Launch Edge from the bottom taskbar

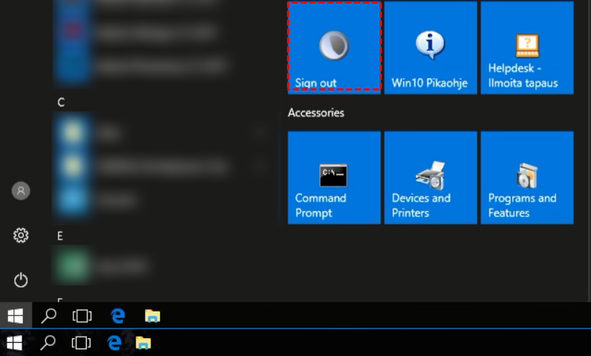[114, 343]
